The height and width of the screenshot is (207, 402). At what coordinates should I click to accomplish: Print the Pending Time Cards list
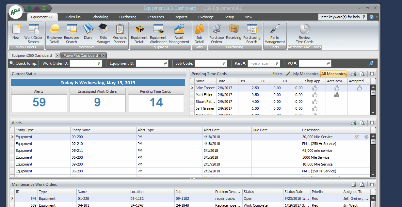(x=353, y=74)
